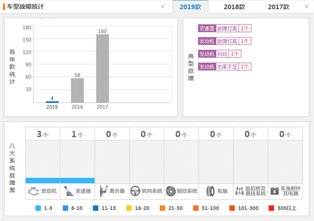The width and height of the screenshot is (314, 221).
Task: Open 发动机 功率不足 1个 fault tag
Action: tap(225, 66)
